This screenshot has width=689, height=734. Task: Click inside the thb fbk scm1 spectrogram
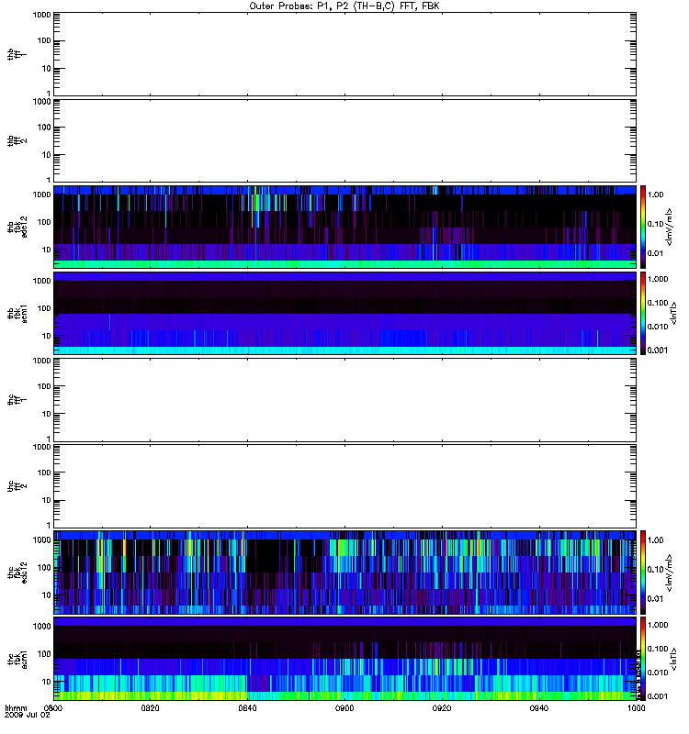(x=344, y=313)
